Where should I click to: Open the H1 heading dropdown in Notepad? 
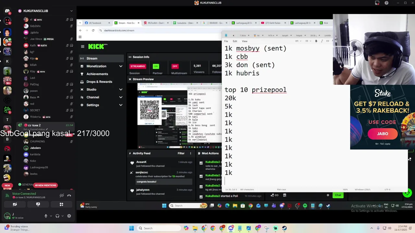pyautogui.click(x=298, y=41)
